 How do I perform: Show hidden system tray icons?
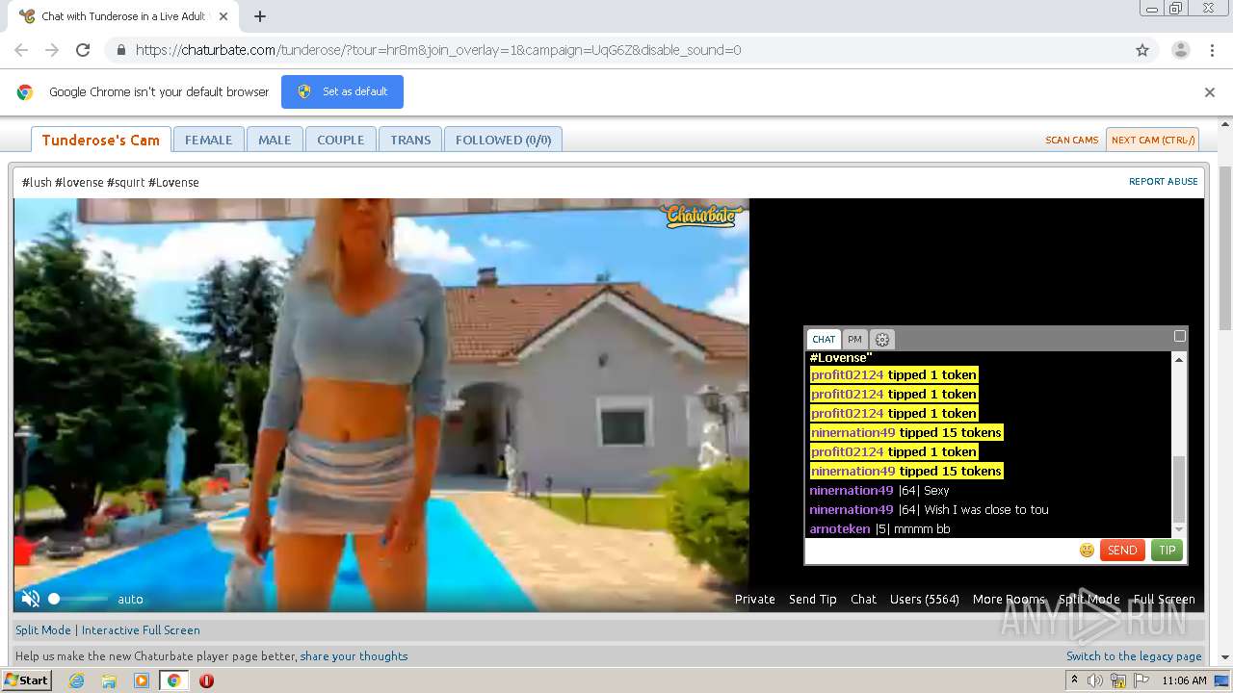(1075, 680)
